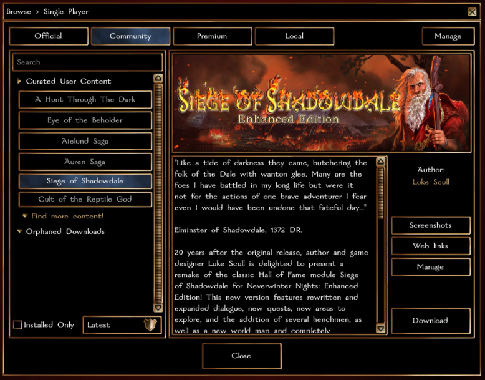Choose Cult of the Reptile God
Image resolution: width=485 pixels, height=380 pixels.
pos(85,199)
